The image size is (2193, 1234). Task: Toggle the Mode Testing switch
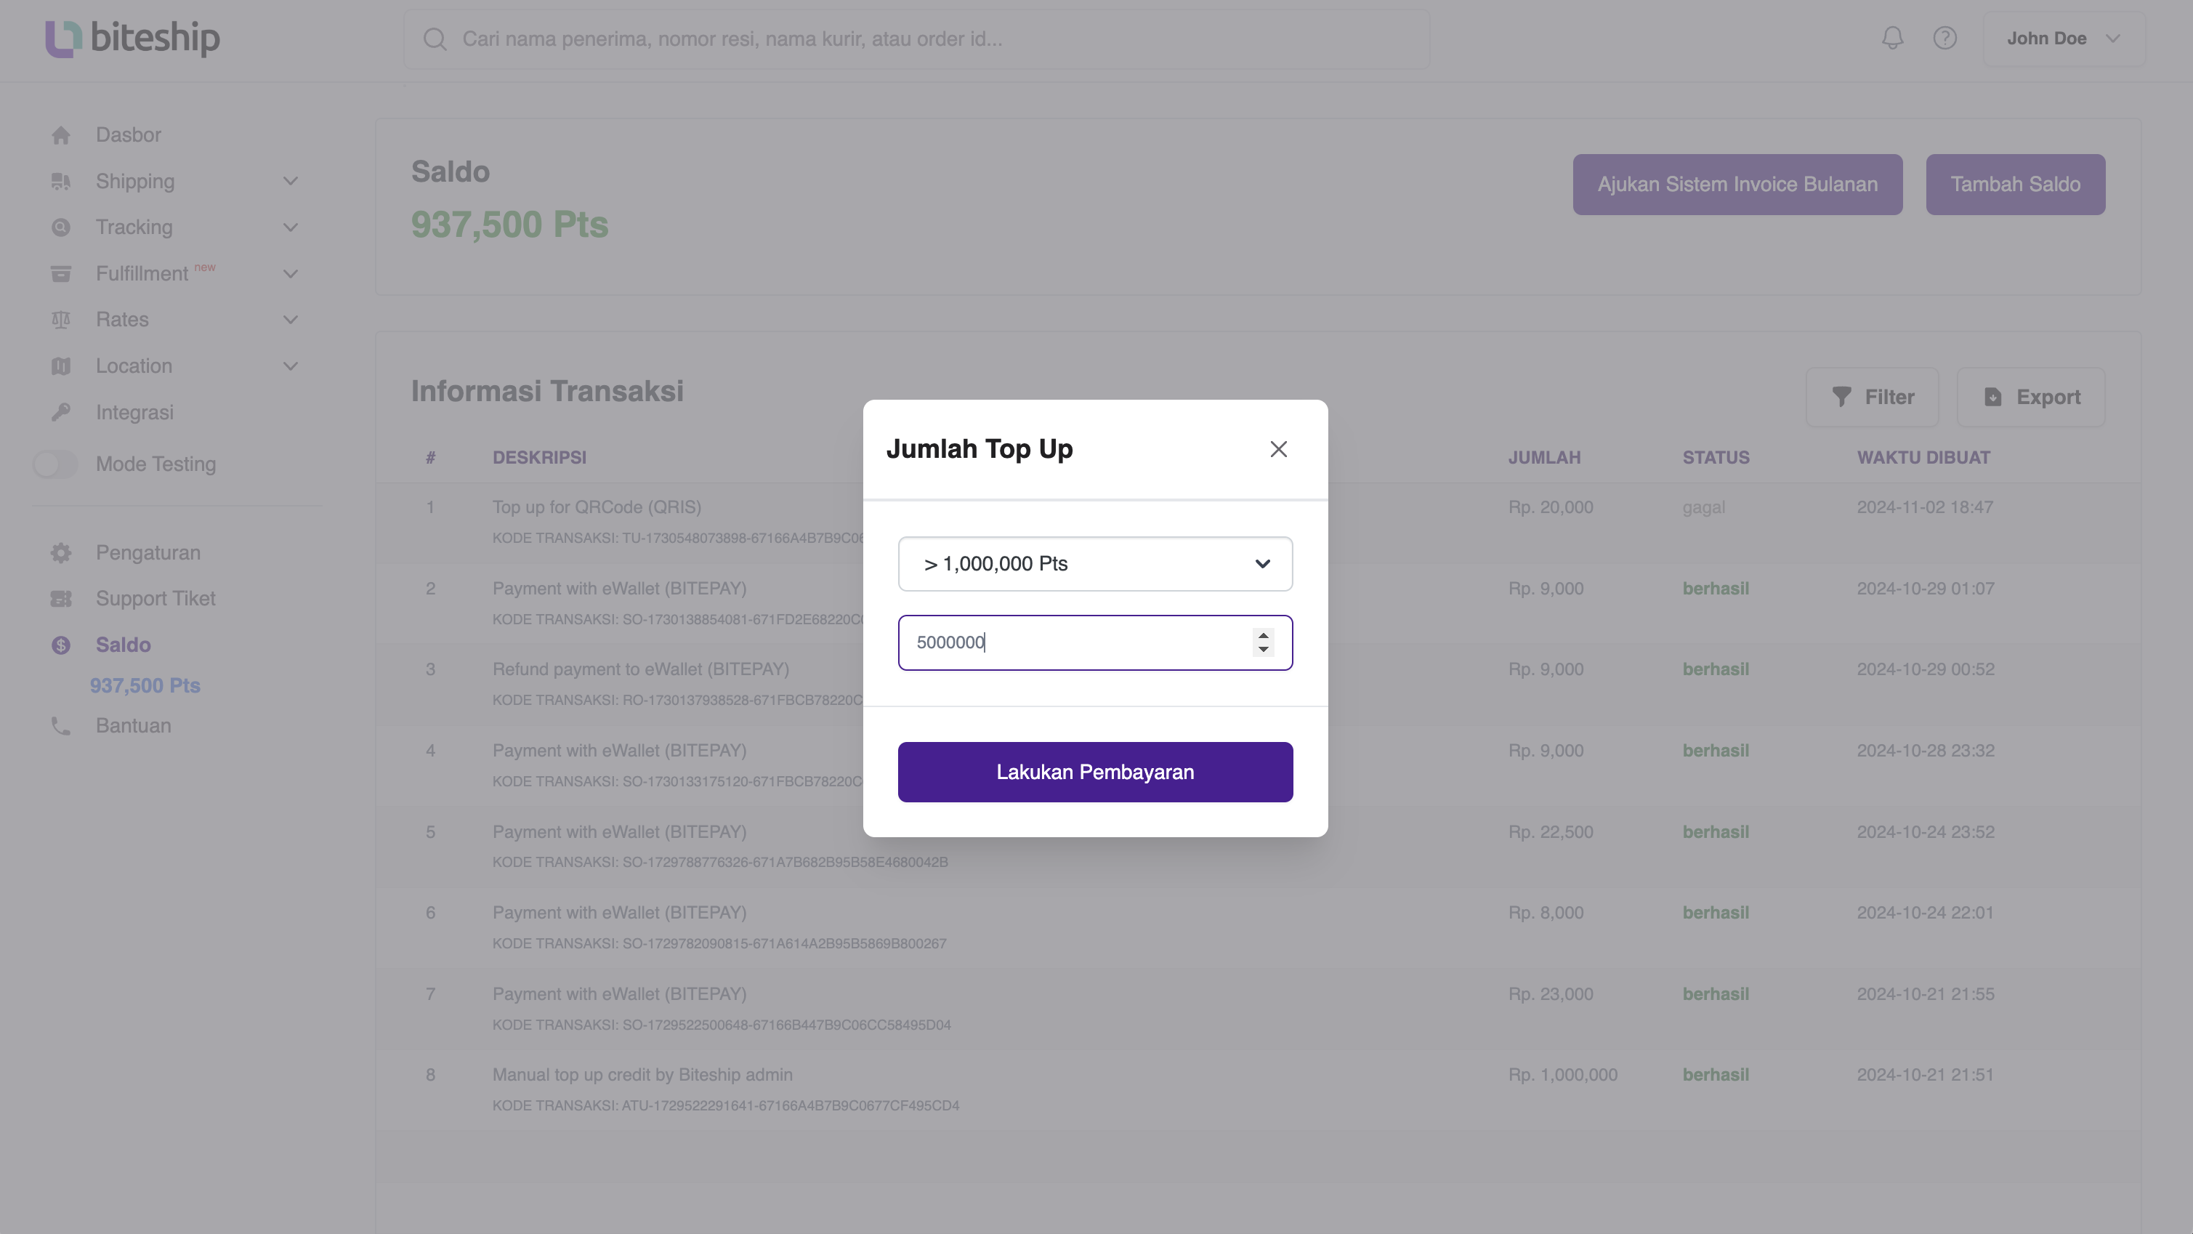[x=55, y=464]
